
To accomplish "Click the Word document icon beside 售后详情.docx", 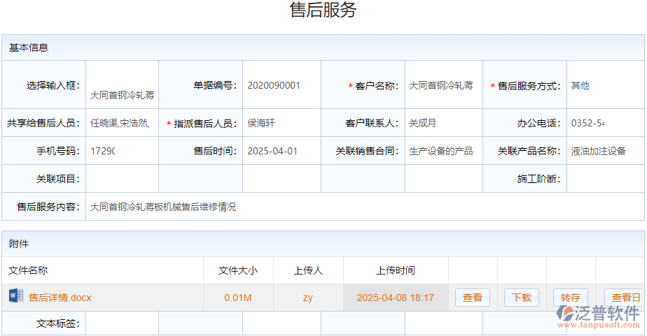I will tap(15, 297).
